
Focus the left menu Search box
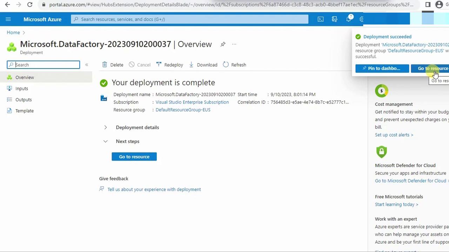43,65
